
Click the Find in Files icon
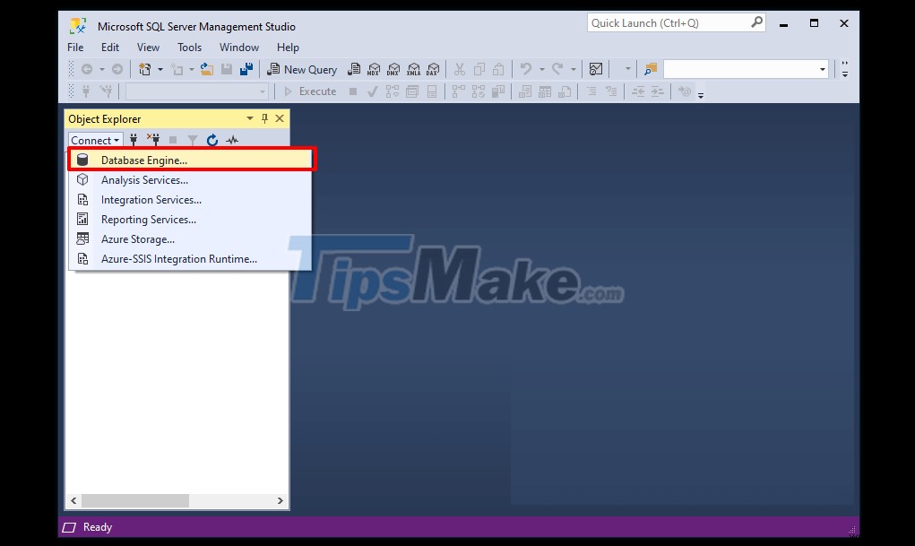click(x=650, y=70)
